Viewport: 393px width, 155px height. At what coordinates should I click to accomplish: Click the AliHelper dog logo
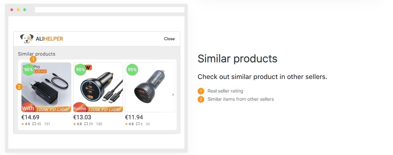click(x=27, y=39)
